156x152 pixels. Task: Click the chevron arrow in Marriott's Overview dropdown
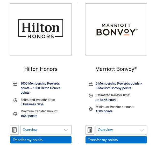pyautogui.click(x=141, y=130)
